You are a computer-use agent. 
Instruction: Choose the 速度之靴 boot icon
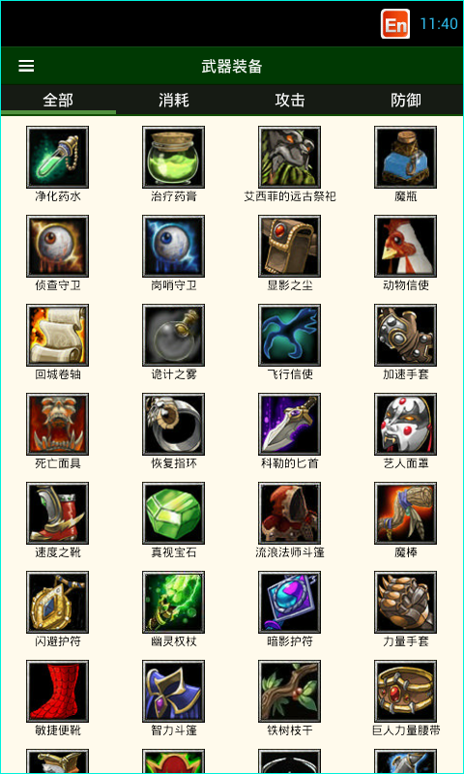58,514
